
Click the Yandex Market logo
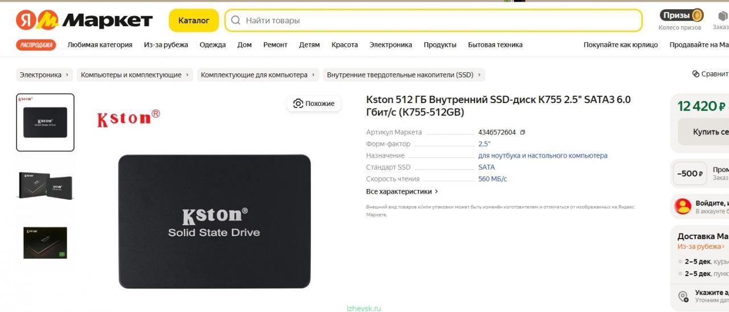click(x=84, y=20)
